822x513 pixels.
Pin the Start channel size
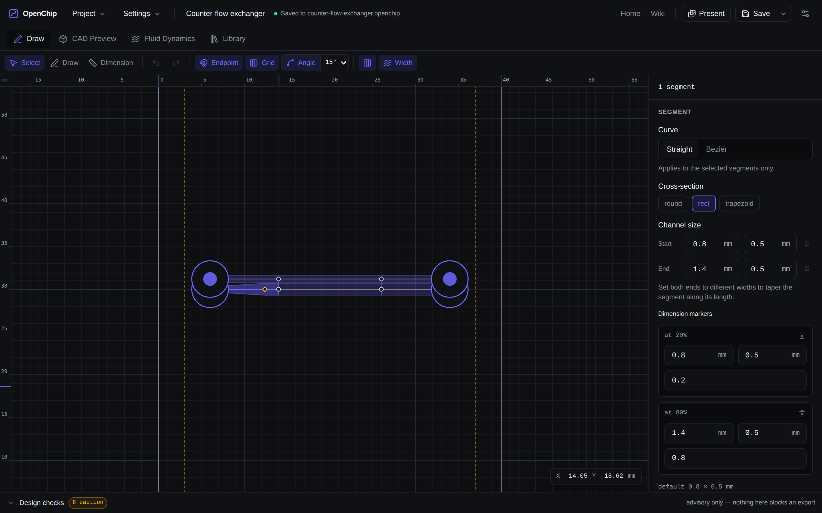(x=807, y=244)
